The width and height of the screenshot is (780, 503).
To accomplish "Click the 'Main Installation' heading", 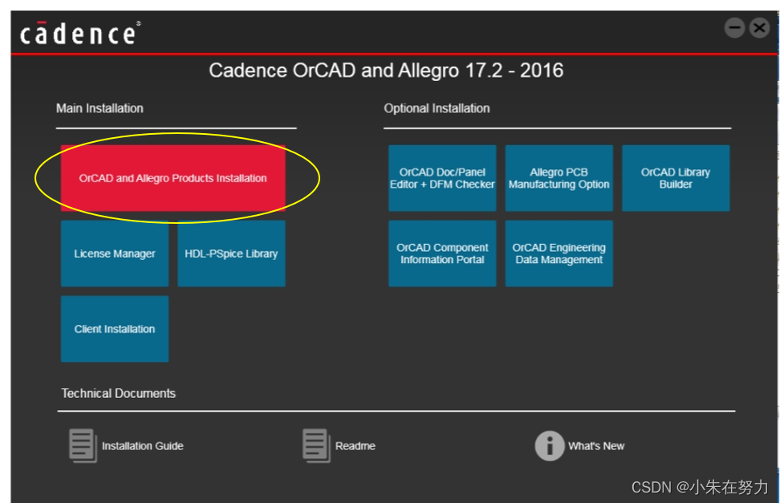I will pyautogui.click(x=100, y=108).
